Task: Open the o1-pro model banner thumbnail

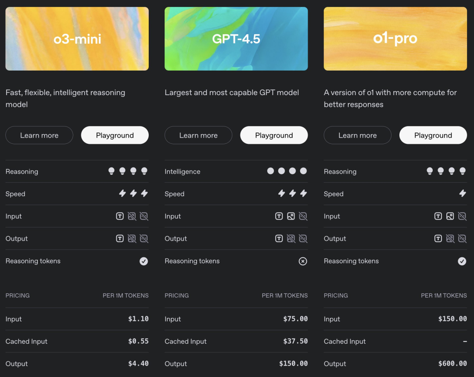Action: point(395,39)
